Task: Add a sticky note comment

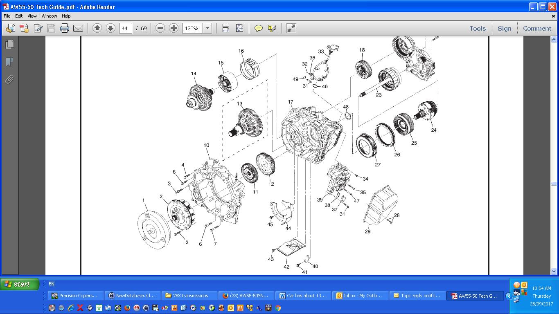Action: [258, 28]
